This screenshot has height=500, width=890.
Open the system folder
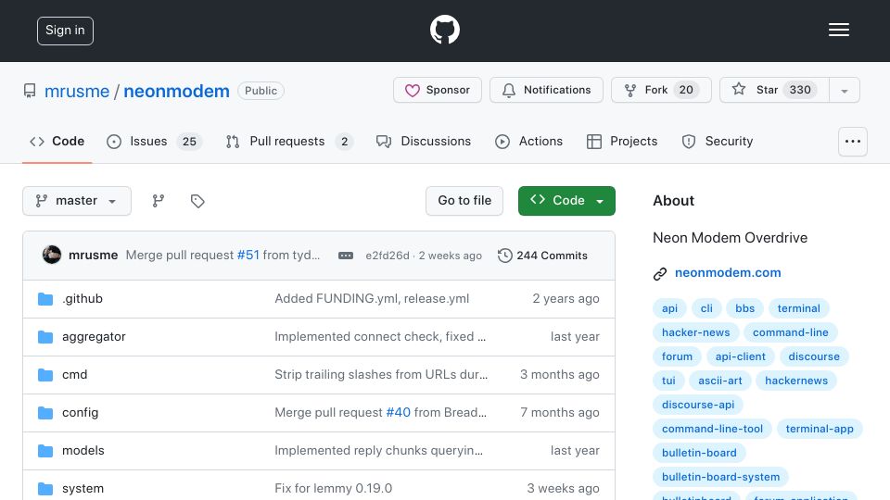tap(83, 489)
